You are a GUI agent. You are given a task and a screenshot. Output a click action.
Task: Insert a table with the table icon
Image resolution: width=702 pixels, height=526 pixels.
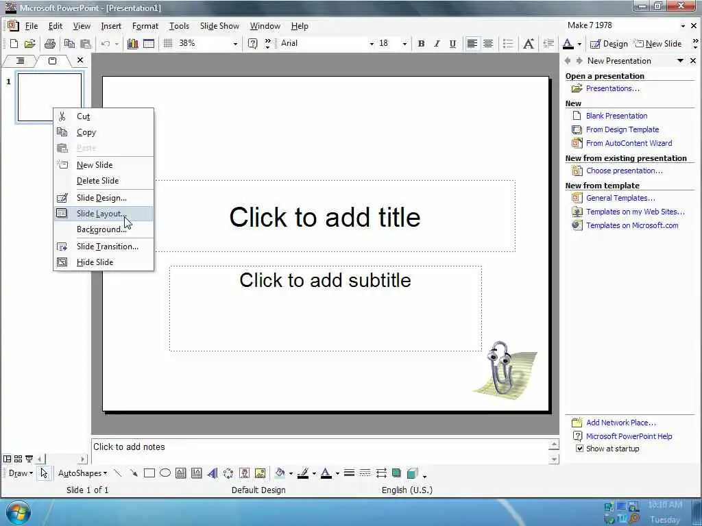[149, 44]
